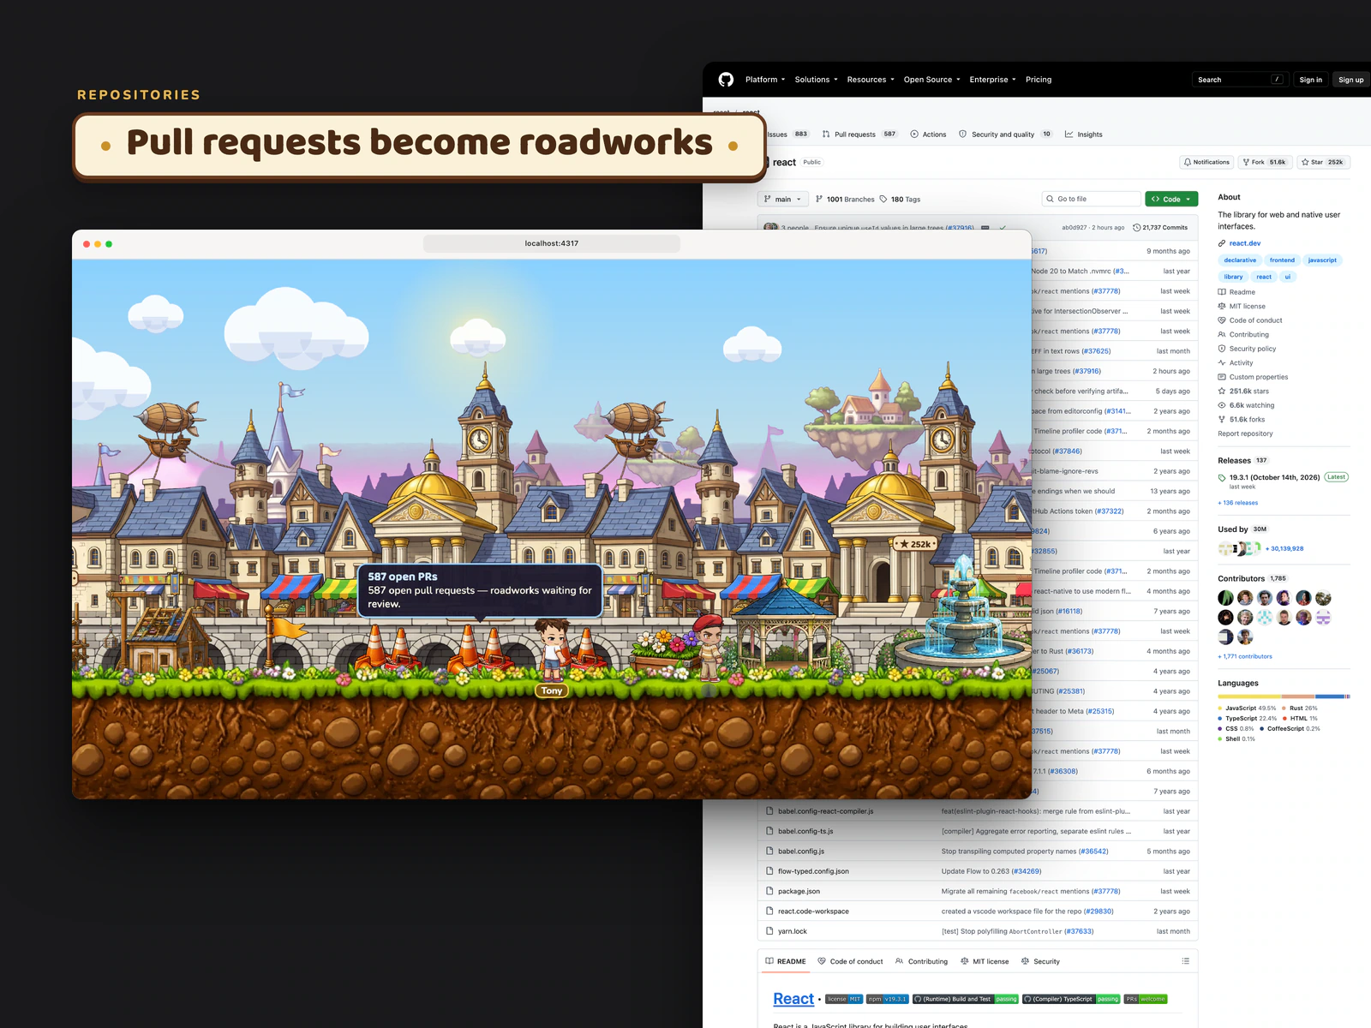Open the Actions tab
The width and height of the screenshot is (1371, 1028).
pyautogui.click(x=928, y=134)
